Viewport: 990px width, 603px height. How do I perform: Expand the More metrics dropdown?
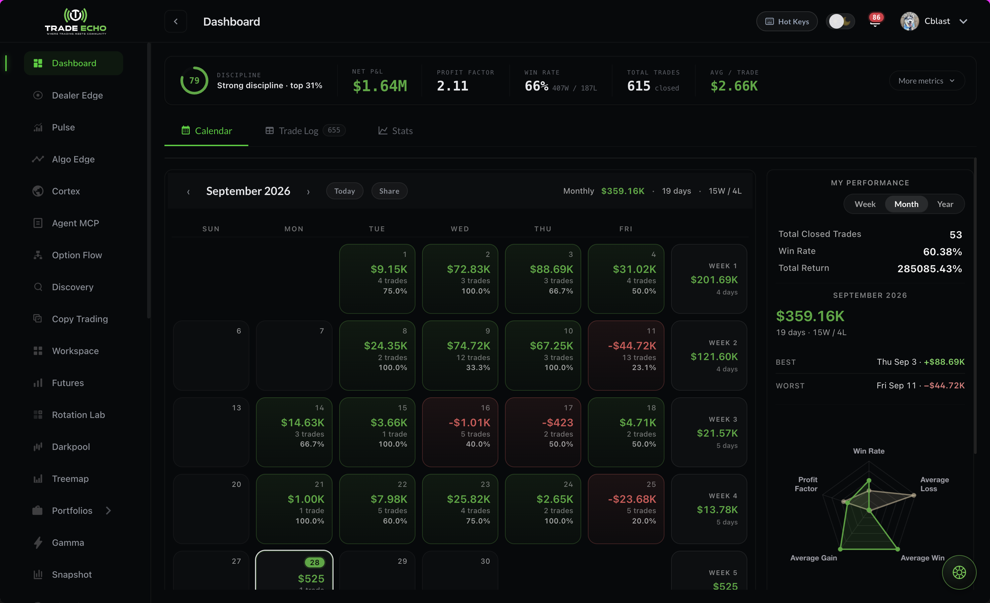(x=926, y=81)
